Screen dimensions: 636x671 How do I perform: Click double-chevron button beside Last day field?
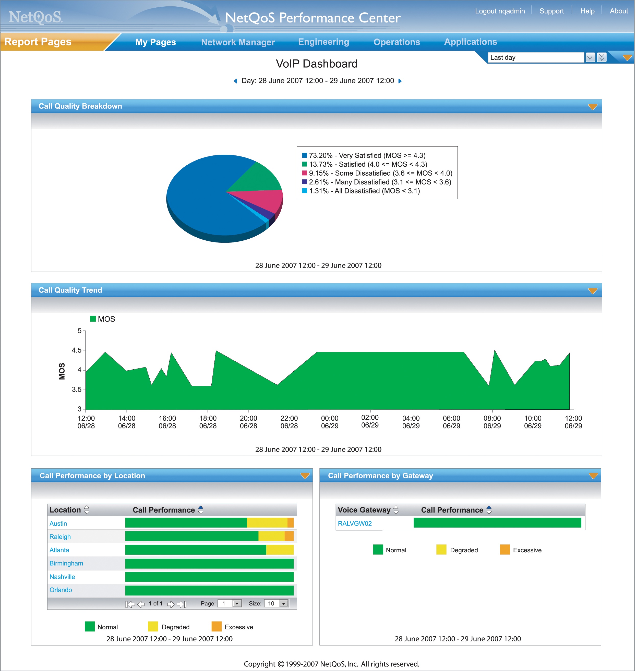pos(602,57)
